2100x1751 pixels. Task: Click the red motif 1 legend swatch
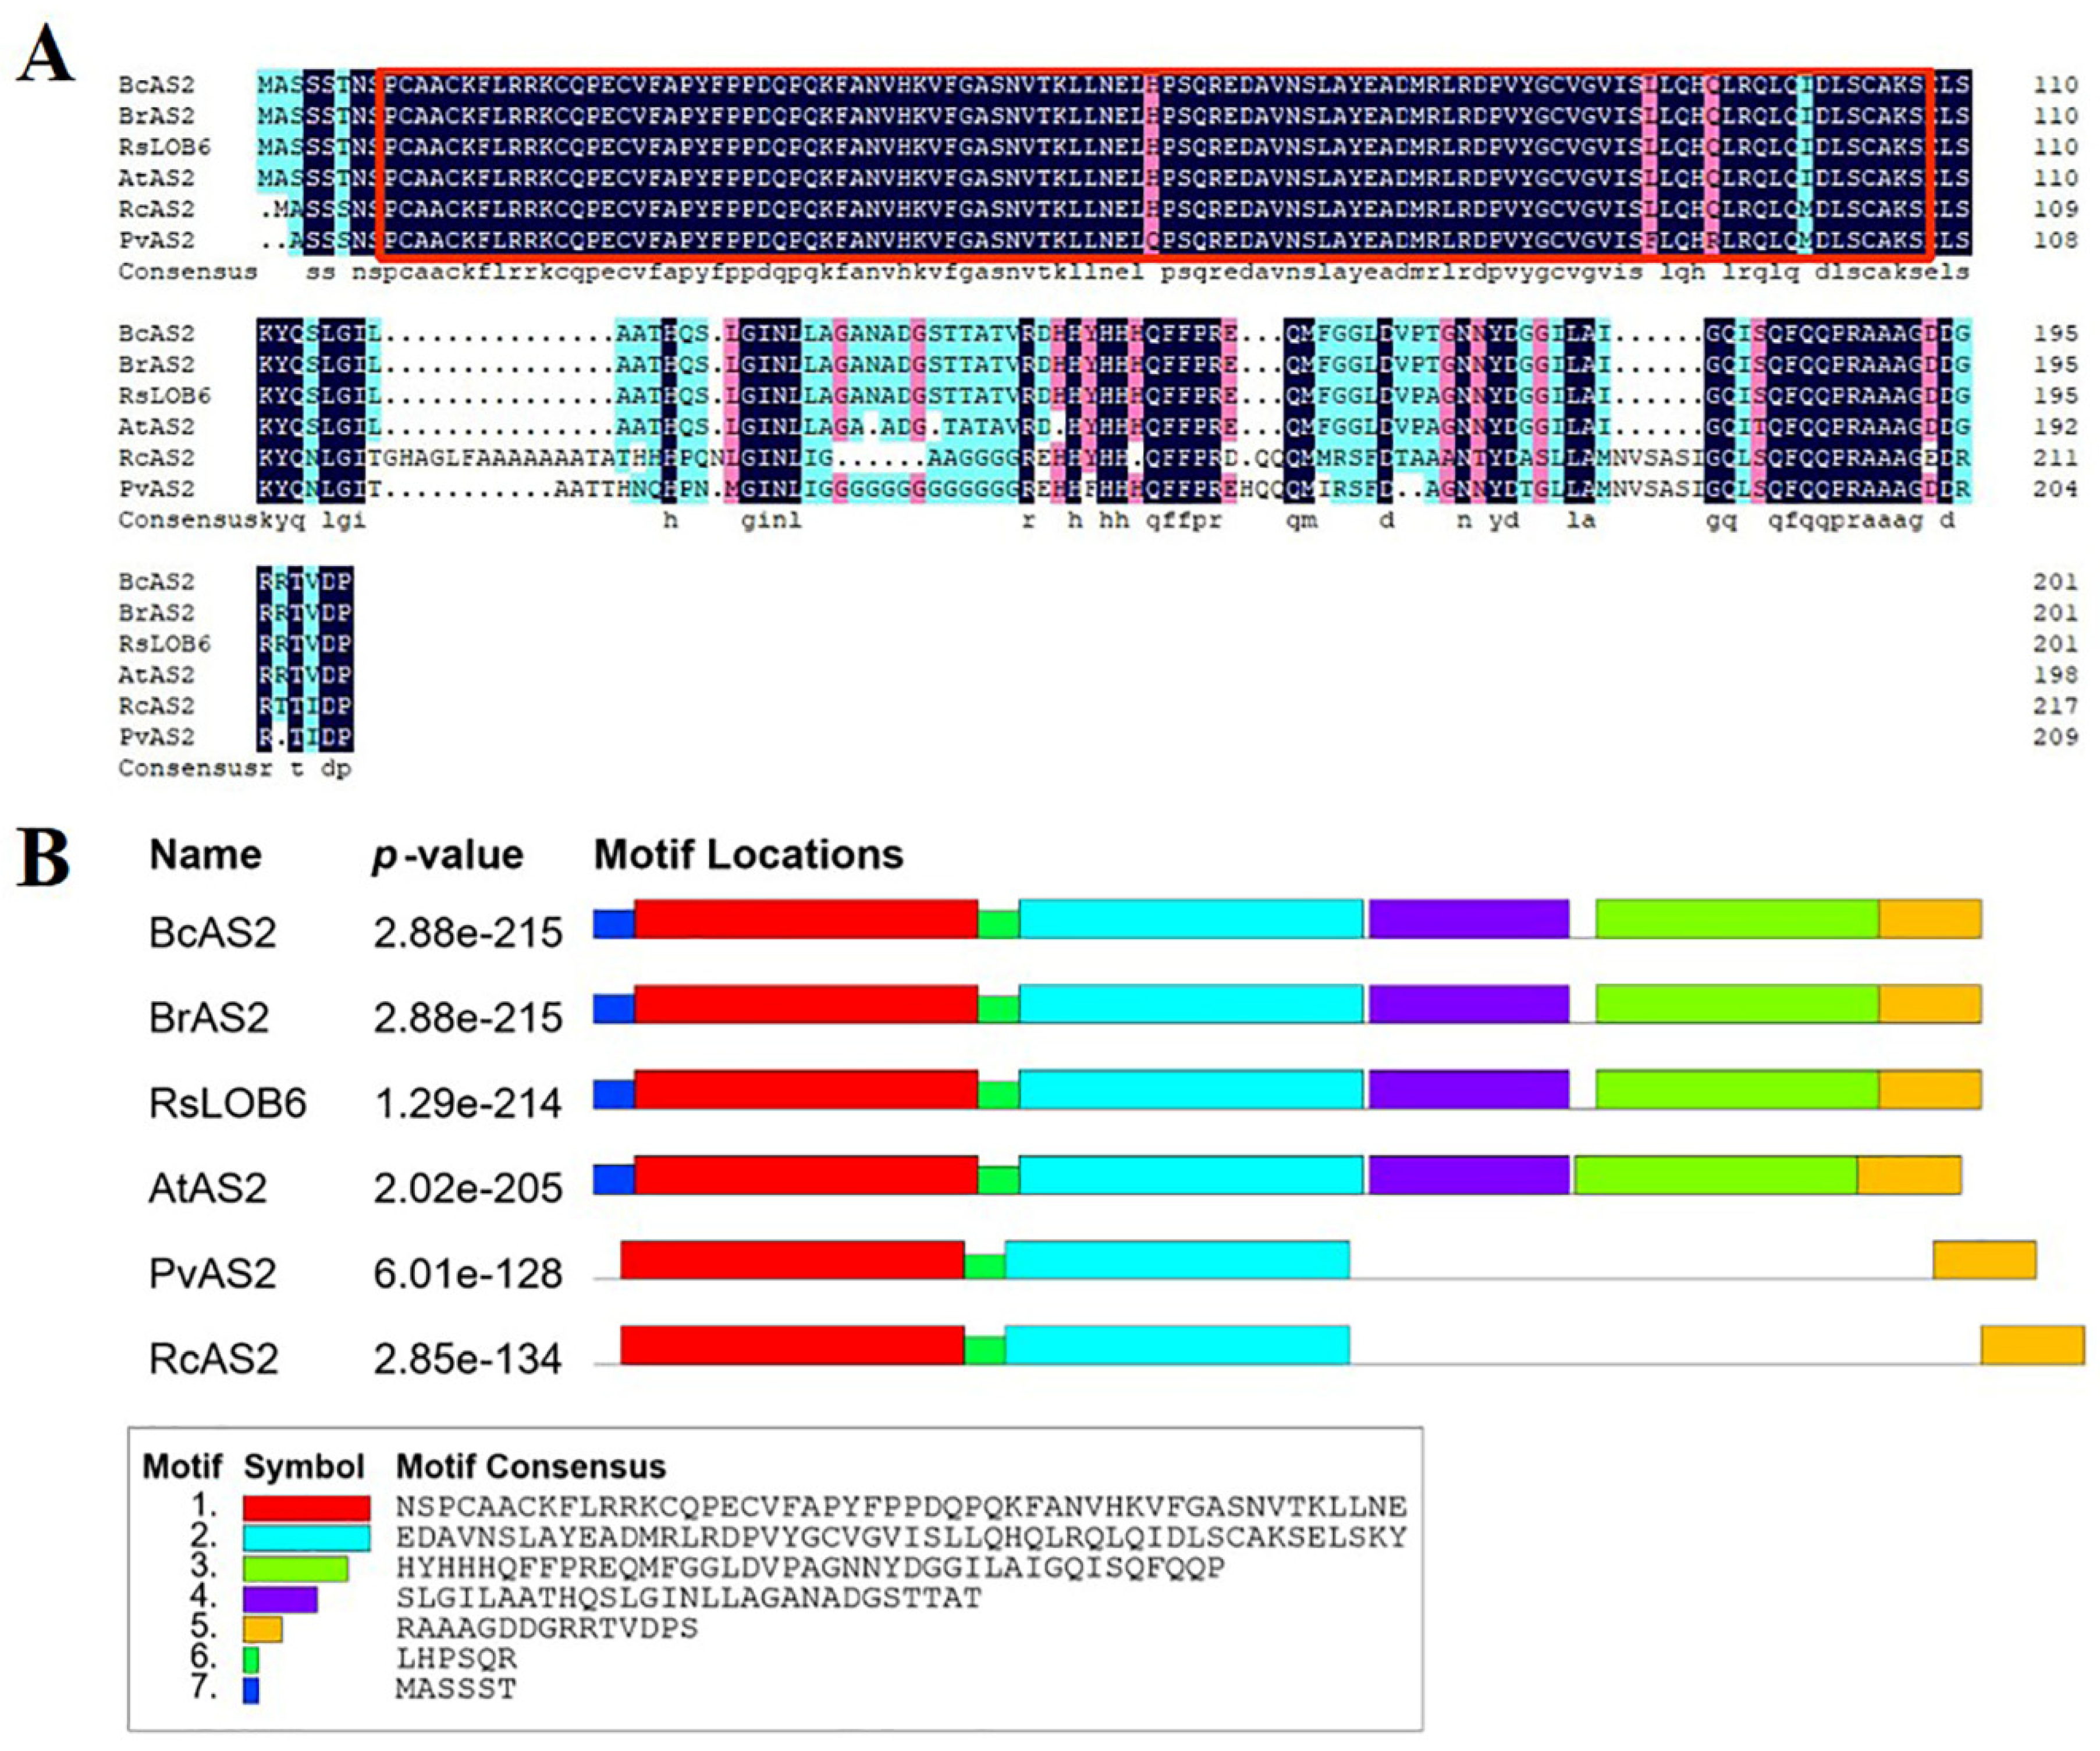coord(306,1508)
